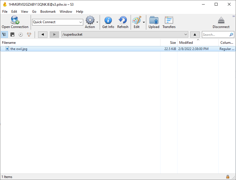The width and height of the screenshot is (236, 180).
Task: Open the View menu
Action: (x=24, y=12)
